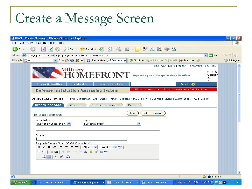Open the Contact Us link
This screenshot has height=189, width=252.
point(84,99)
